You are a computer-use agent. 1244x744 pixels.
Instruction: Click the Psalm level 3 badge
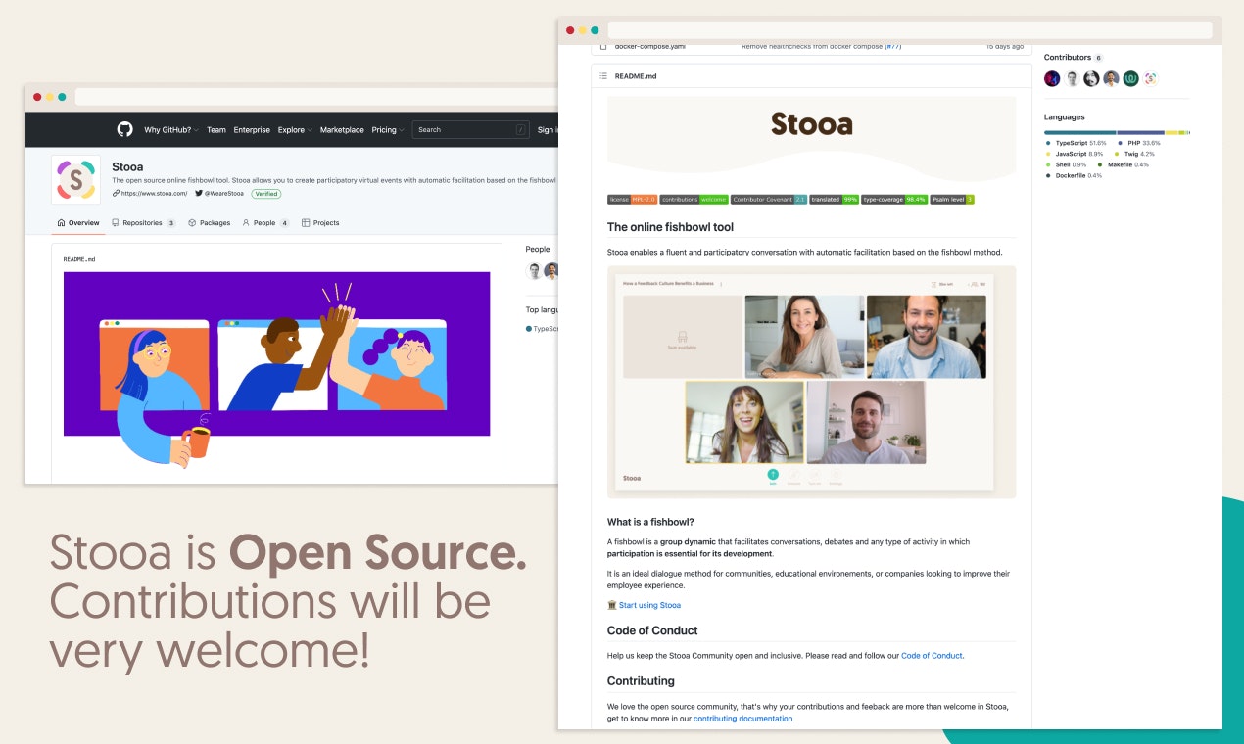[x=952, y=200]
